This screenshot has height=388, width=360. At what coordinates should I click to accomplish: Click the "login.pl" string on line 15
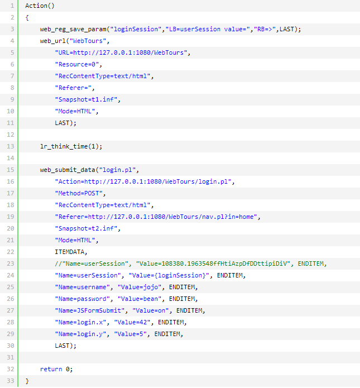[117, 170]
